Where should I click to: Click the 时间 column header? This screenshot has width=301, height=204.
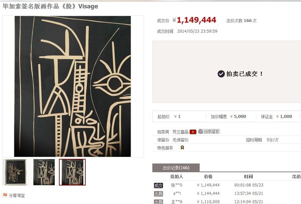click(x=248, y=176)
